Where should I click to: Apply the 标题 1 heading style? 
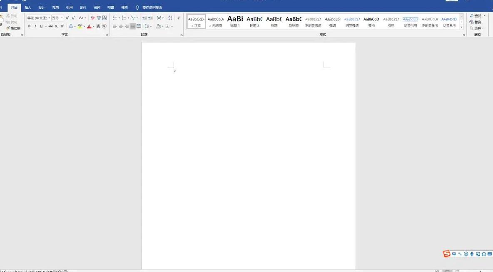[235, 22]
